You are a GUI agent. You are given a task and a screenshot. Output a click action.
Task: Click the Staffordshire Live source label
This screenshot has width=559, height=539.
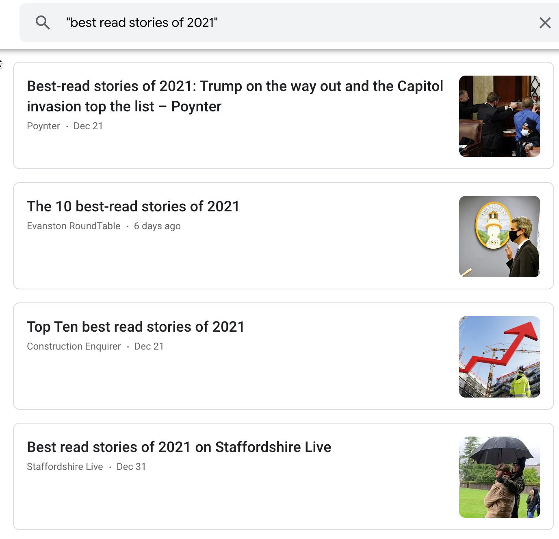(x=65, y=467)
